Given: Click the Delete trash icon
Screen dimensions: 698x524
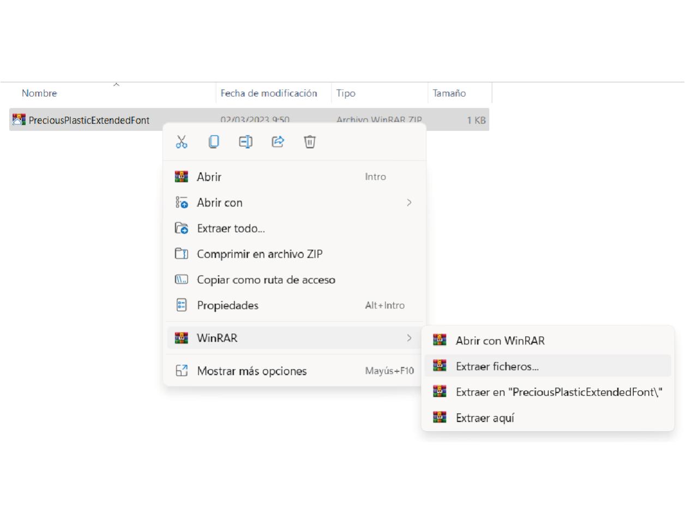Looking at the screenshot, I should (310, 142).
